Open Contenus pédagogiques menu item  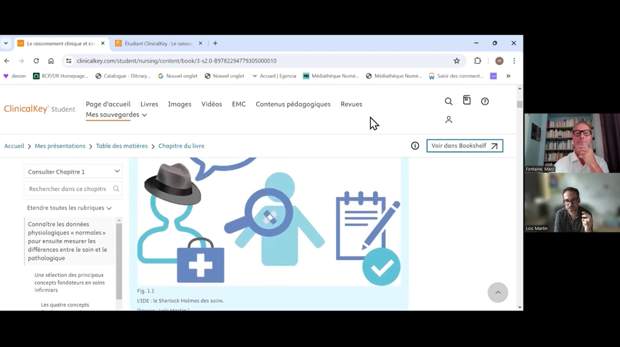pos(293,104)
